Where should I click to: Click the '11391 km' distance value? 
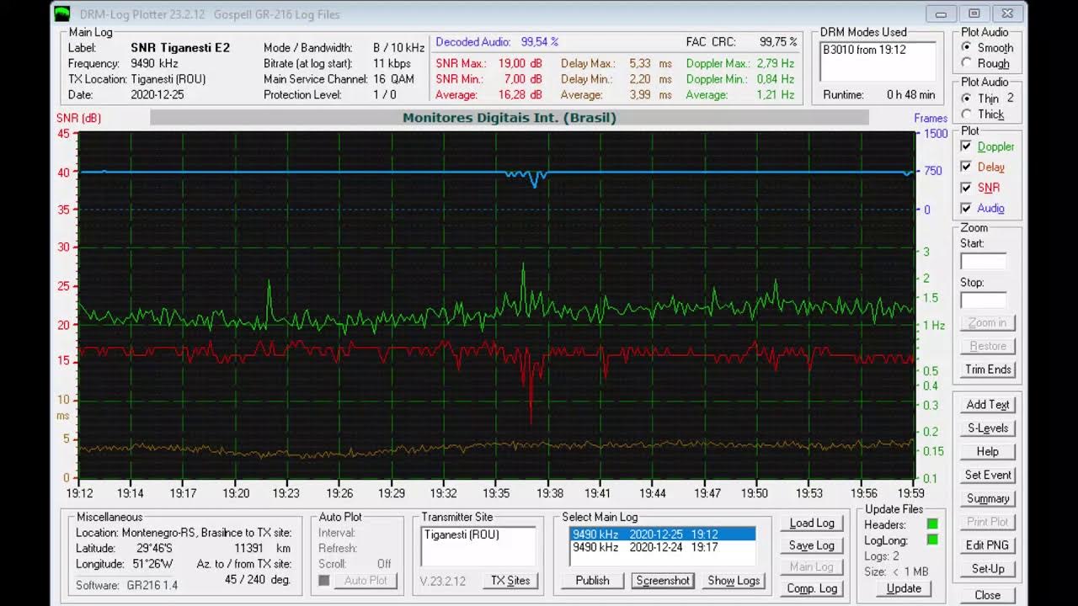click(x=262, y=549)
